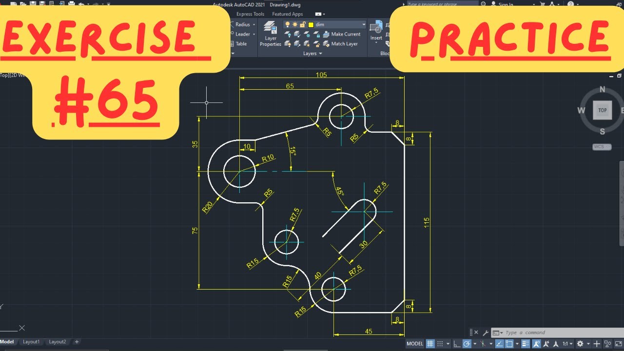The height and width of the screenshot is (351, 624).
Task: Open the ribbon minimize options dropdown arrow
Action: (324, 14)
